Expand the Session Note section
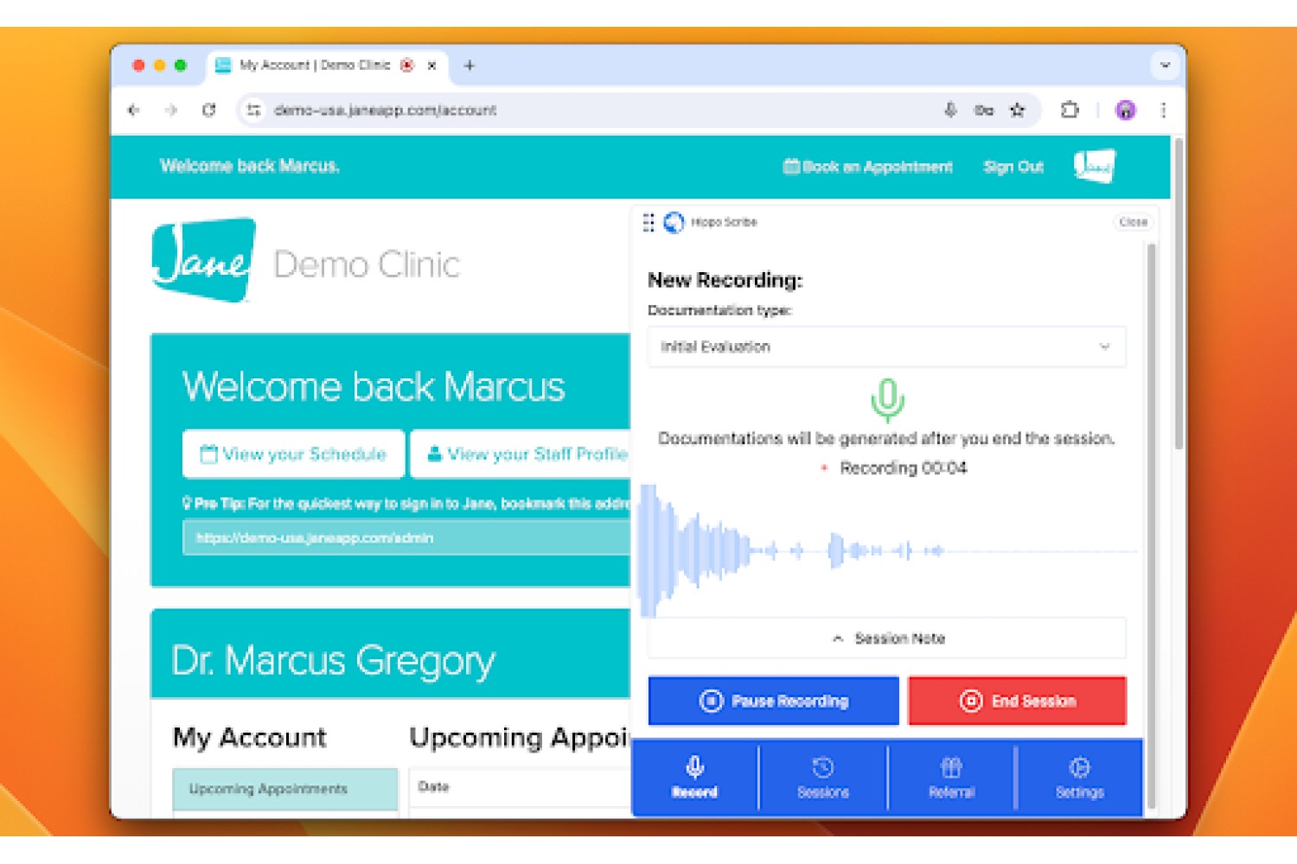 [x=887, y=638]
